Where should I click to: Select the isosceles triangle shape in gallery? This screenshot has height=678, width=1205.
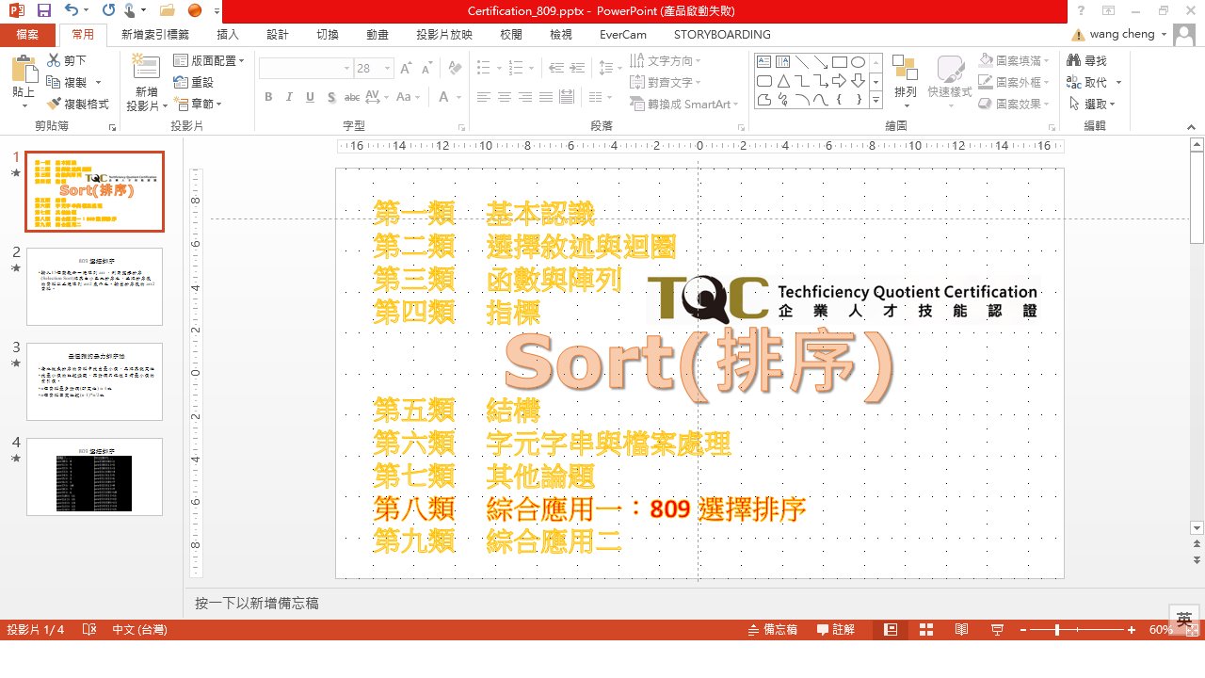click(x=783, y=81)
